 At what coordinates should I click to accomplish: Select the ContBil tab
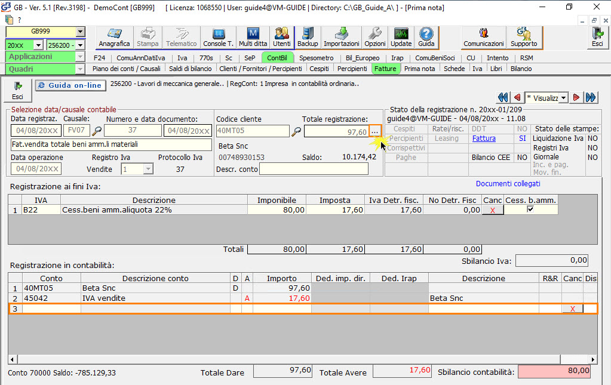point(277,58)
